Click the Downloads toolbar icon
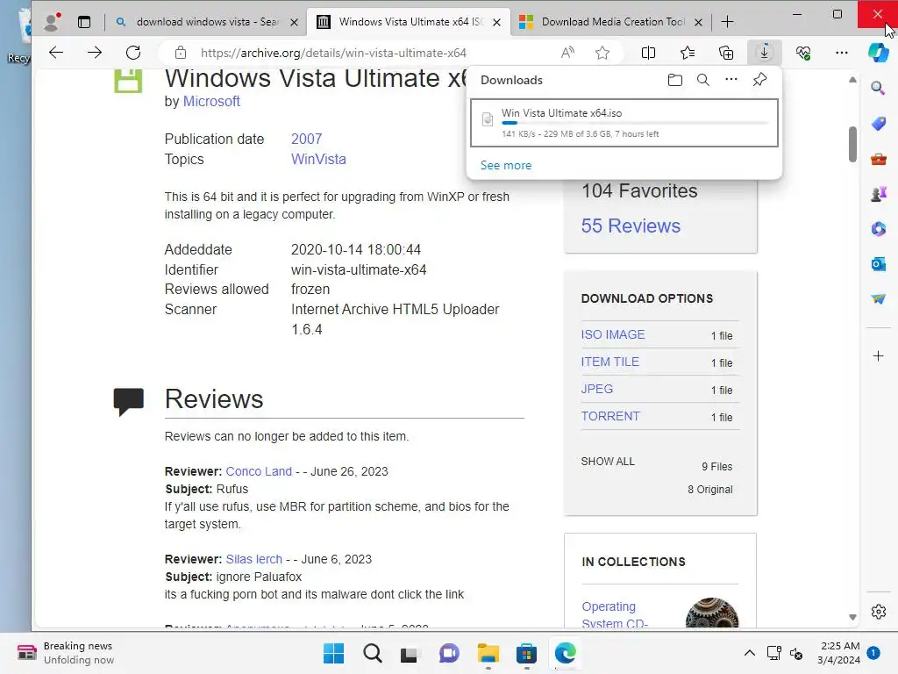 (x=764, y=53)
